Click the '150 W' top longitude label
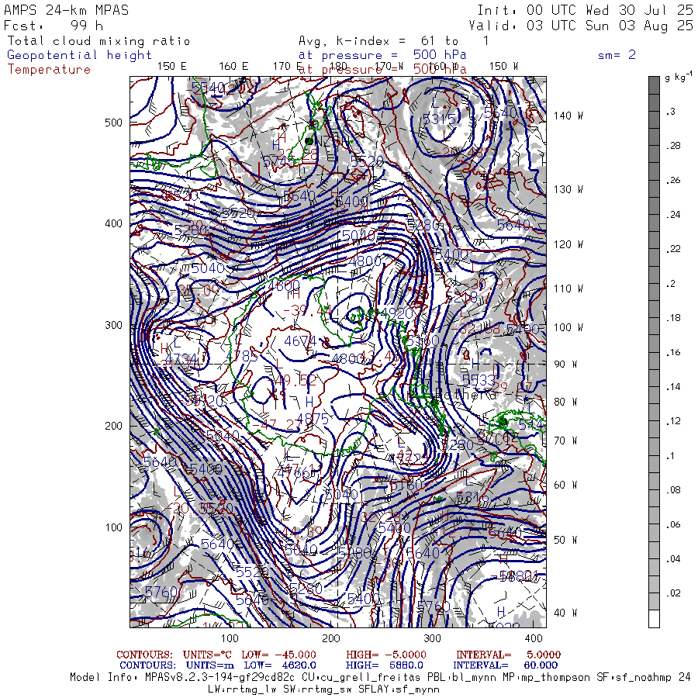This screenshot has width=698, height=698. (503, 67)
